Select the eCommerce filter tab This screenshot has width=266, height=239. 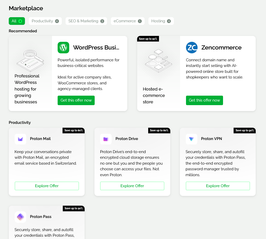click(x=128, y=21)
